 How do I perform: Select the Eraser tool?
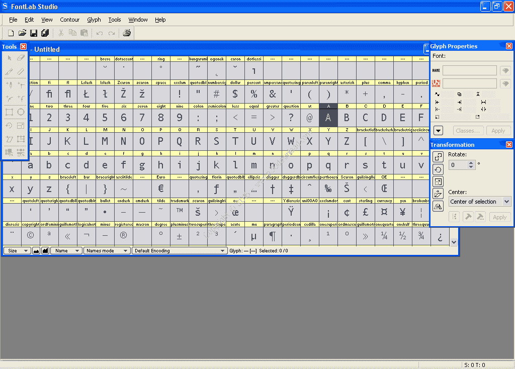click(21, 58)
